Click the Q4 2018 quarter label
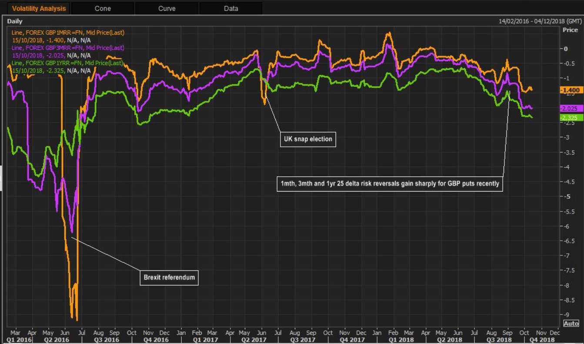 click(541, 340)
